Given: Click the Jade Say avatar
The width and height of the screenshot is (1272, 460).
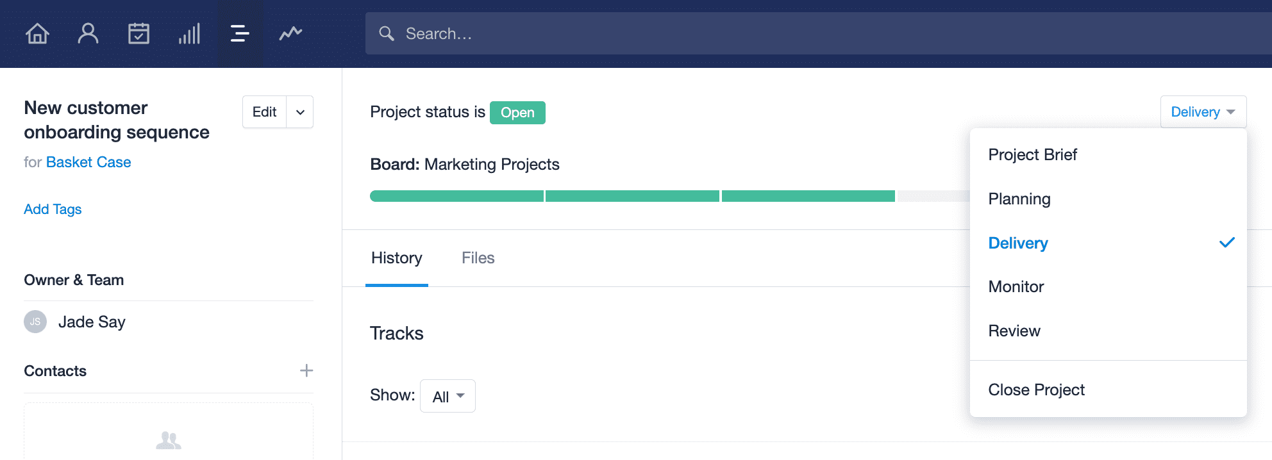Looking at the screenshot, I should pyautogui.click(x=35, y=322).
